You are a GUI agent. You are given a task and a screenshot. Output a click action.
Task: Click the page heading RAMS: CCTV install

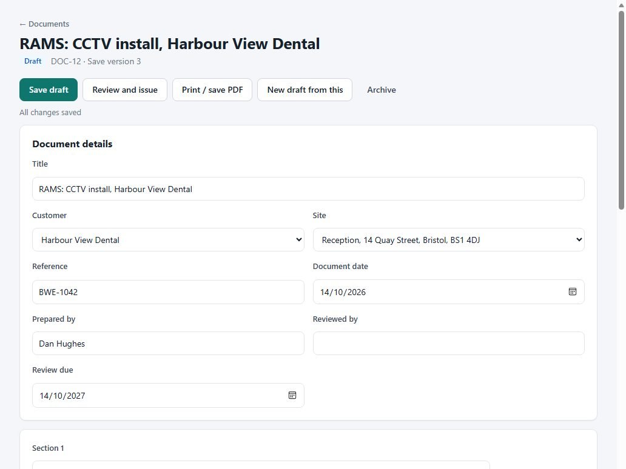[170, 44]
